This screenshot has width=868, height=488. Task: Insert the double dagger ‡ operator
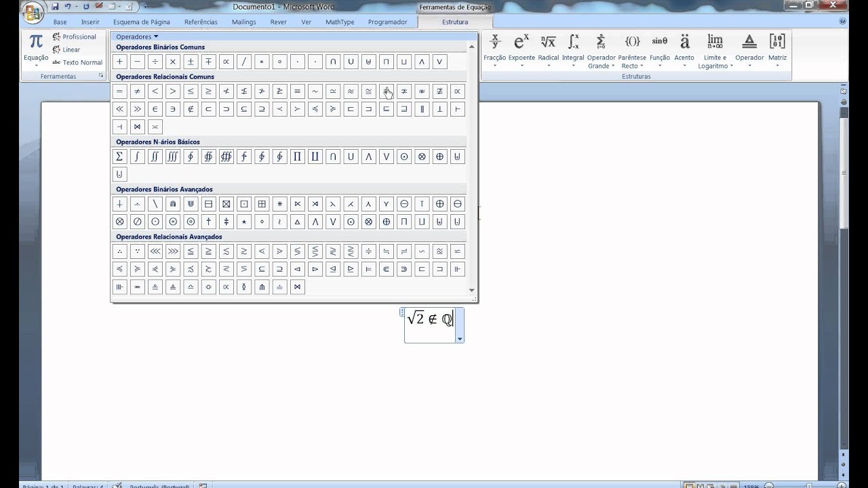tap(226, 222)
